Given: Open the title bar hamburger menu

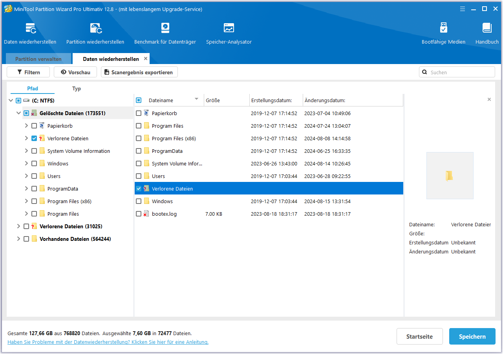Looking at the screenshot, I should tap(463, 9).
